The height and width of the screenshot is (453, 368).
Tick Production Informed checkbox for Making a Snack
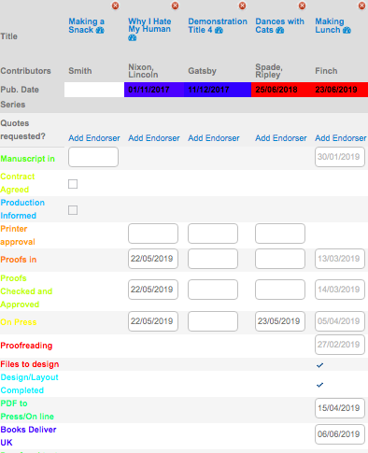tap(73, 210)
